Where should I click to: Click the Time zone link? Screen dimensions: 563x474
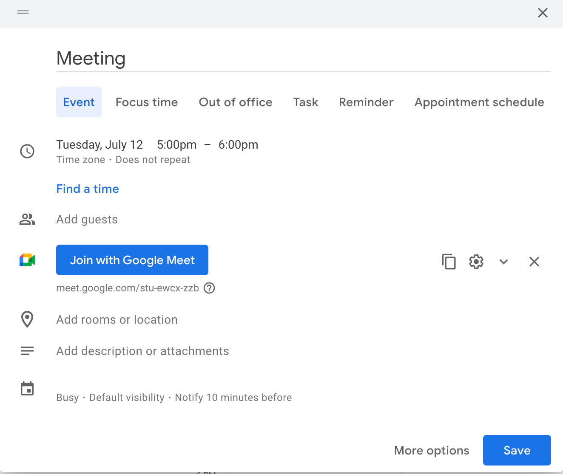pos(81,160)
